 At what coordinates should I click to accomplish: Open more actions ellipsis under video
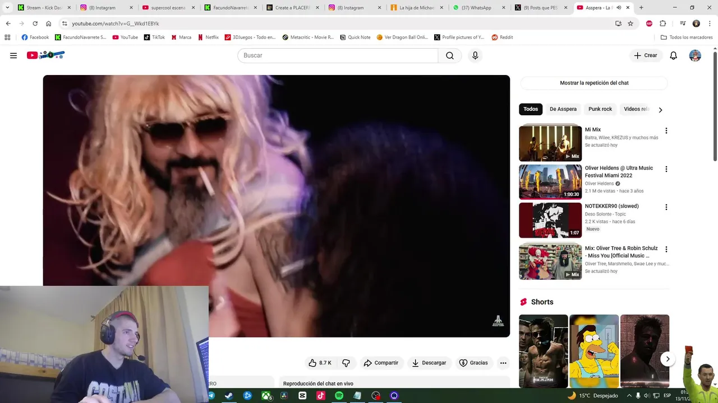pos(503,363)
